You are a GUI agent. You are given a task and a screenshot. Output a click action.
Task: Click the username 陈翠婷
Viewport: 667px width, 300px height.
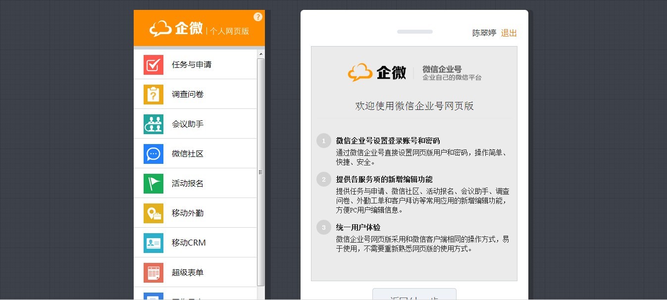pos(484,33)
